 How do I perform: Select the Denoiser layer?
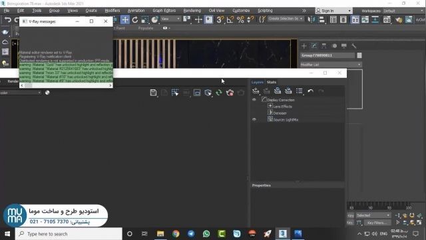pyautogui.click(x=280, y=113)
